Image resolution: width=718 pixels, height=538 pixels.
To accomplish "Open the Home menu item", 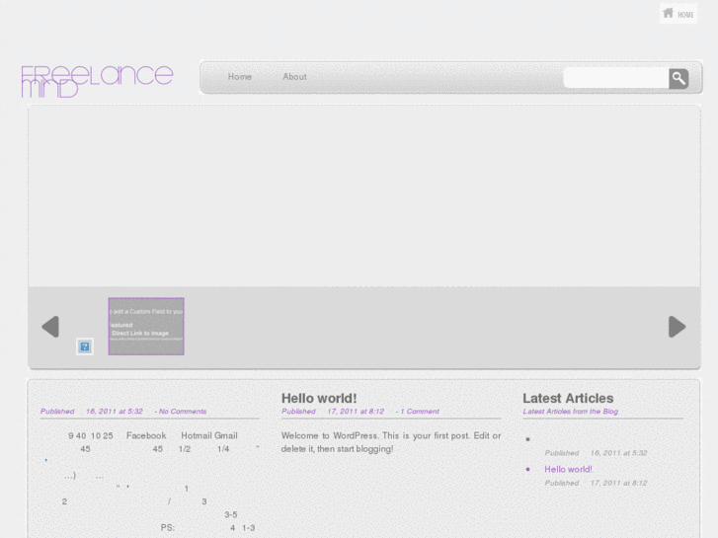I will coord(239,77).
